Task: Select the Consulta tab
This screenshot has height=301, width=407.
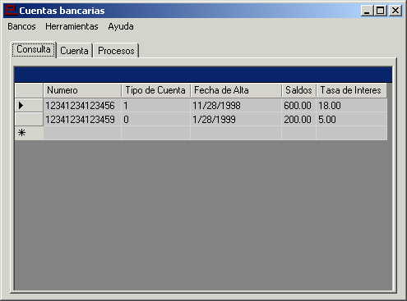Action: [34, 49]
